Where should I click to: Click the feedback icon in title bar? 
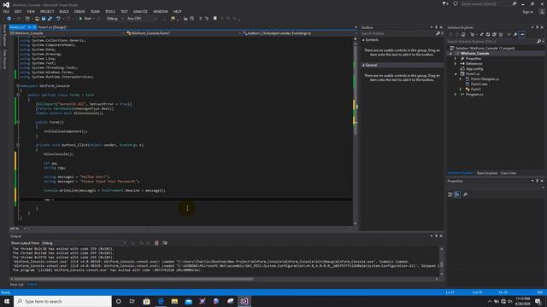point(456,3)
